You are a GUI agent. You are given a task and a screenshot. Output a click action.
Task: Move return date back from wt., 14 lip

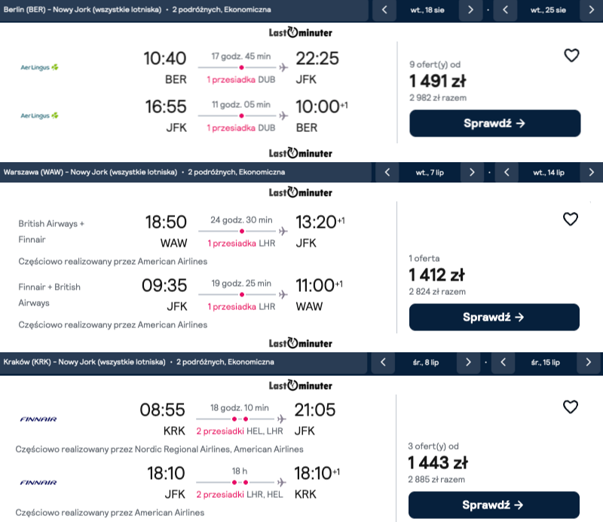click(507, 173)
